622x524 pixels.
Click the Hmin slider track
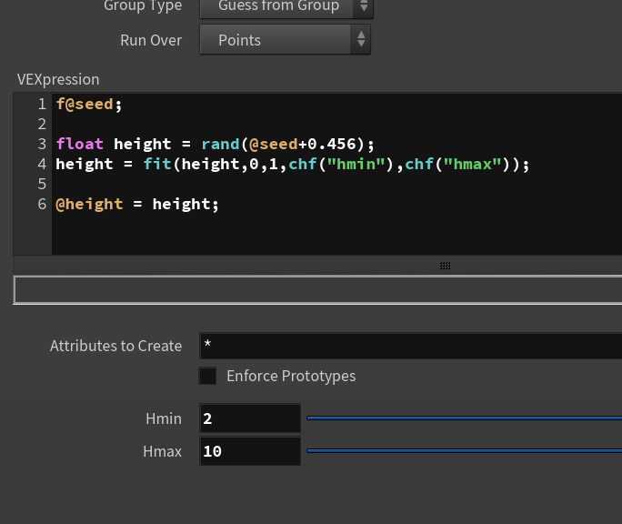464,418
